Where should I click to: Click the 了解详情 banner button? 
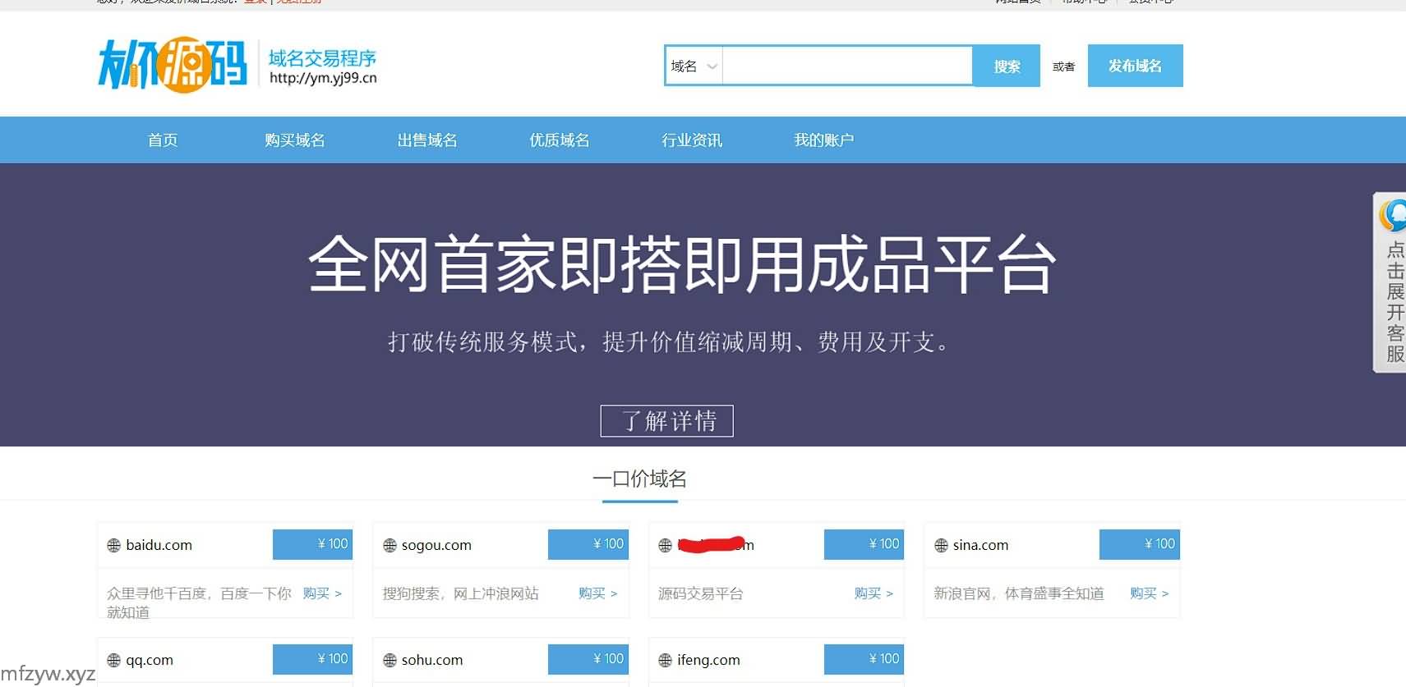pos(666,421)
